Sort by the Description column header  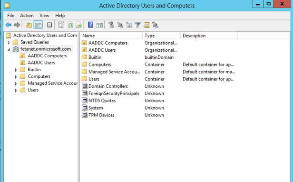click(x=209, y=36)
